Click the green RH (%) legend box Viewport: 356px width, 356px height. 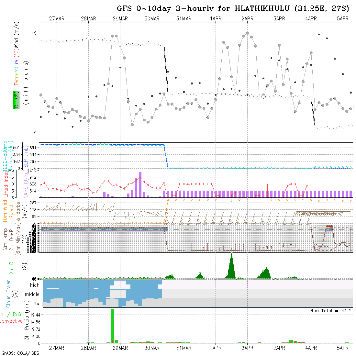16,100
